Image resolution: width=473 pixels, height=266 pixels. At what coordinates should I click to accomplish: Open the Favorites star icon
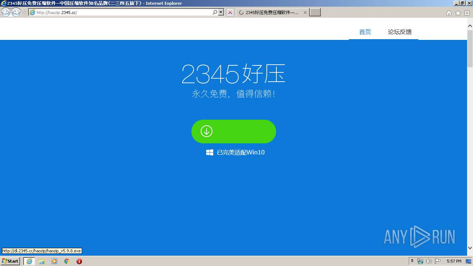(x=458, y=13)
